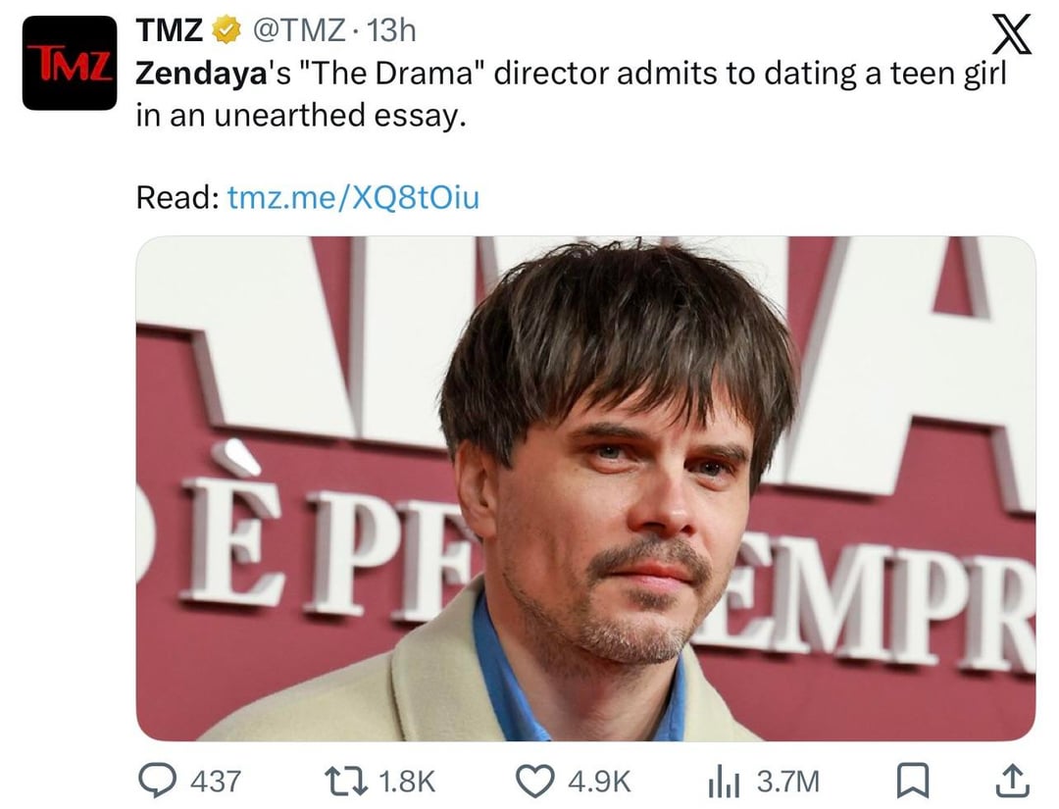
Task: Click the reply speech bubble icon
Action: [157, 781]
